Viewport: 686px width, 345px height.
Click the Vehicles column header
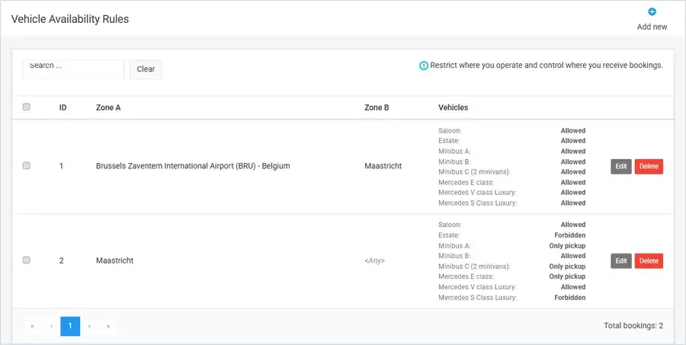pyautogui.click(x=454, y=107)
